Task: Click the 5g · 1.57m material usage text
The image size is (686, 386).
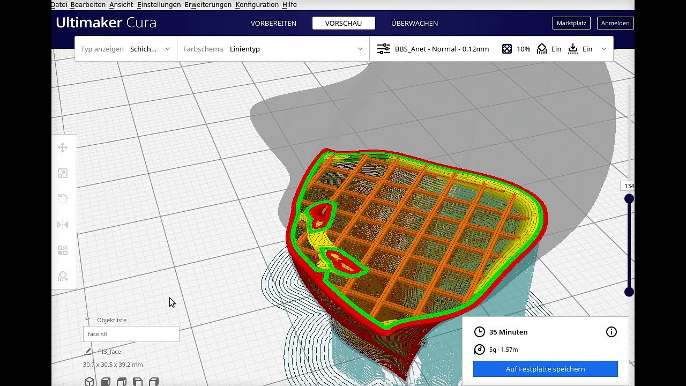Action: click(503, 350)
